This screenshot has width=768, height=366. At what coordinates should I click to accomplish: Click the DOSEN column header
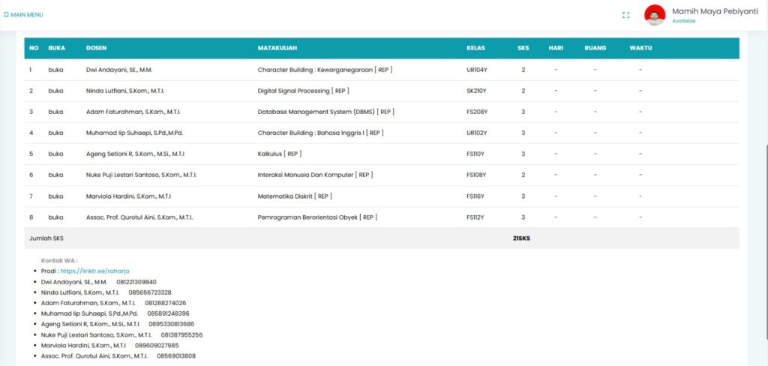click(x=96, y=48)
